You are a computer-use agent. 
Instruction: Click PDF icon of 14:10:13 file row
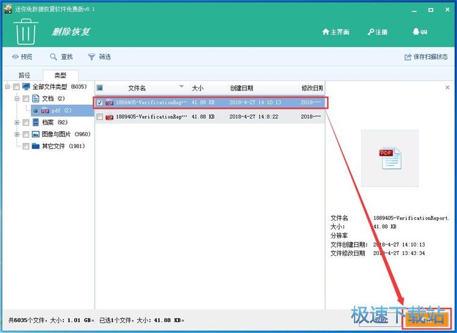click(109, 102)
